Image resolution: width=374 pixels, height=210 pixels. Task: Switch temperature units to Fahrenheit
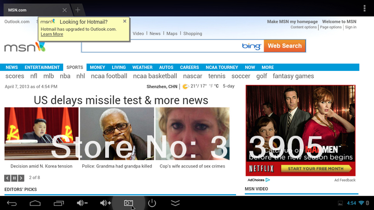coord(211,86)
